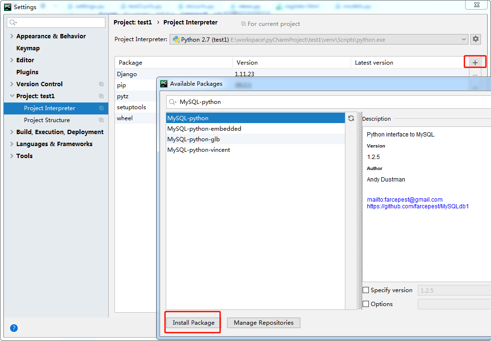Viewport: 491px width, 341px height.
Task: Click the Python interface to MySQL description
Action: [x=400, y=135]
